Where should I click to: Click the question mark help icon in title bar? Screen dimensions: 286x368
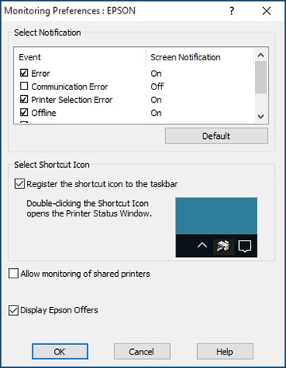click(x=231, y=11)
